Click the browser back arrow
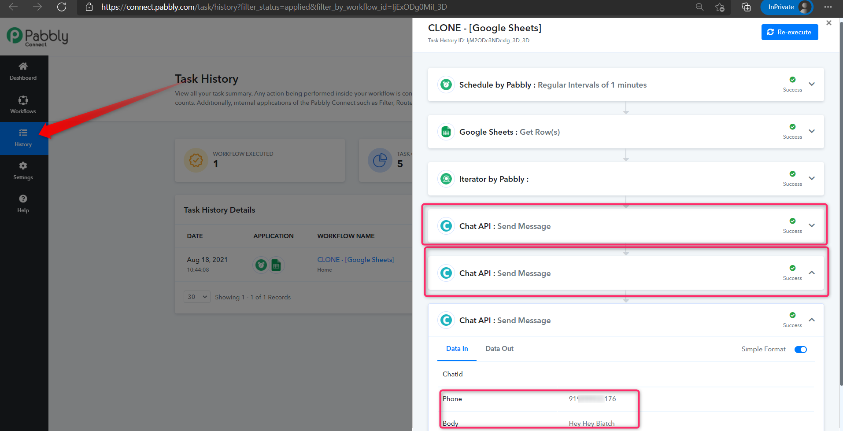 coord(13,7)
